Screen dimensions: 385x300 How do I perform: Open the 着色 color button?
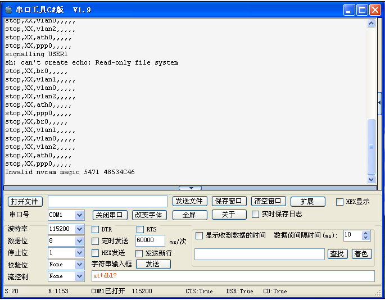tap(362, 254)
